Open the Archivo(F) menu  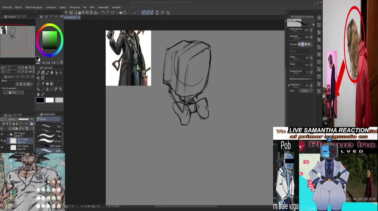[x=7, y=7]
